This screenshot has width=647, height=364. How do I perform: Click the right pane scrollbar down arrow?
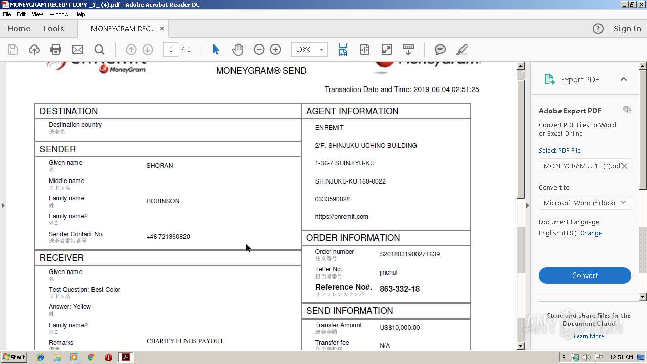click(643, 297)
